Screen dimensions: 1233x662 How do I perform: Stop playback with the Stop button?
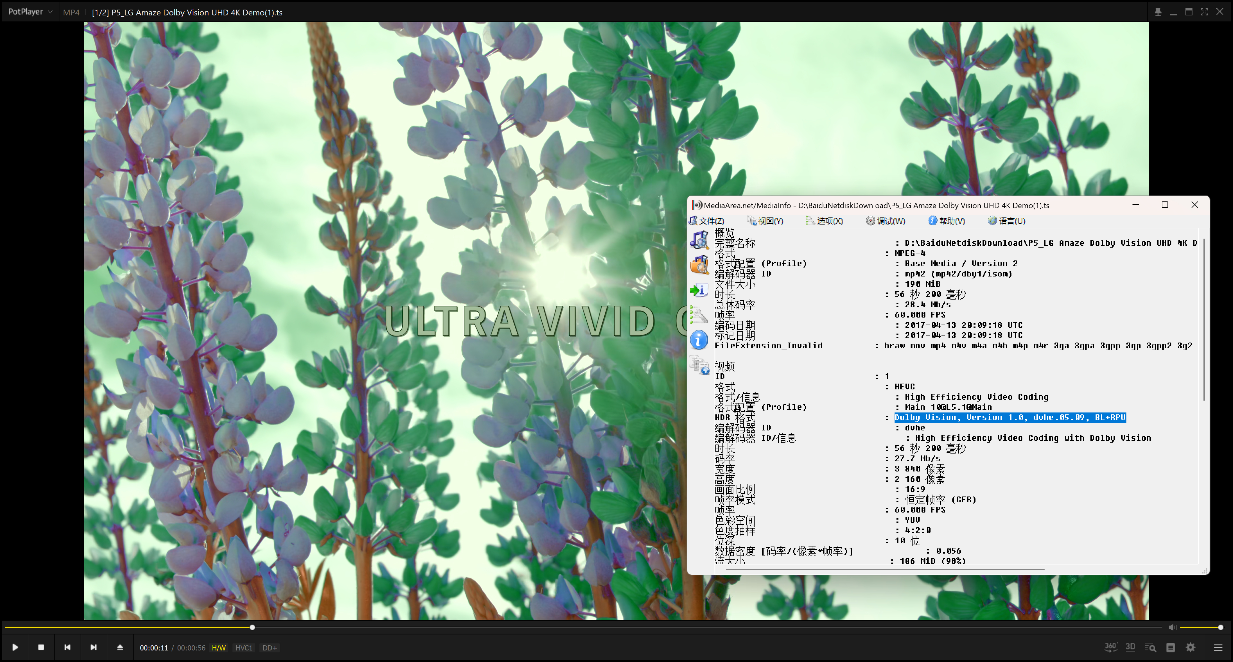41,647
